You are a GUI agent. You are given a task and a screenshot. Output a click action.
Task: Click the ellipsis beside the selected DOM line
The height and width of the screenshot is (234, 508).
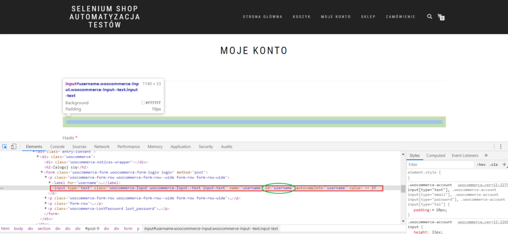coord(2,188)
